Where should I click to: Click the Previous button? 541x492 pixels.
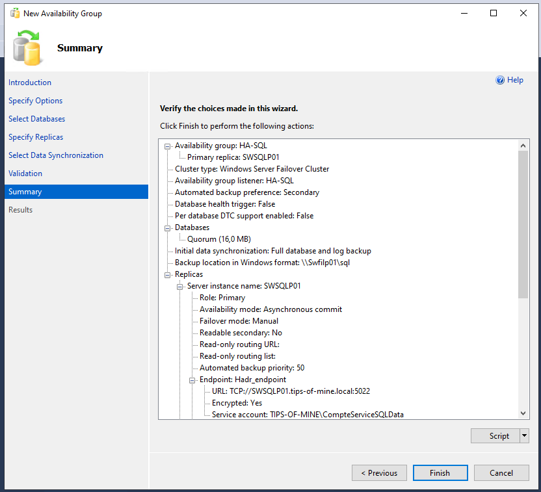pos(379,473)
